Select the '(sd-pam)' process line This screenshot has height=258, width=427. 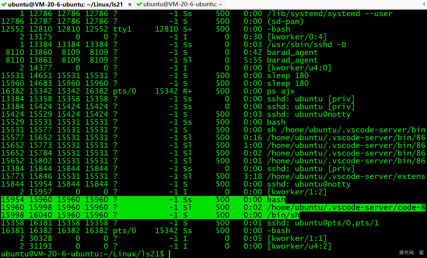(152, 21)
